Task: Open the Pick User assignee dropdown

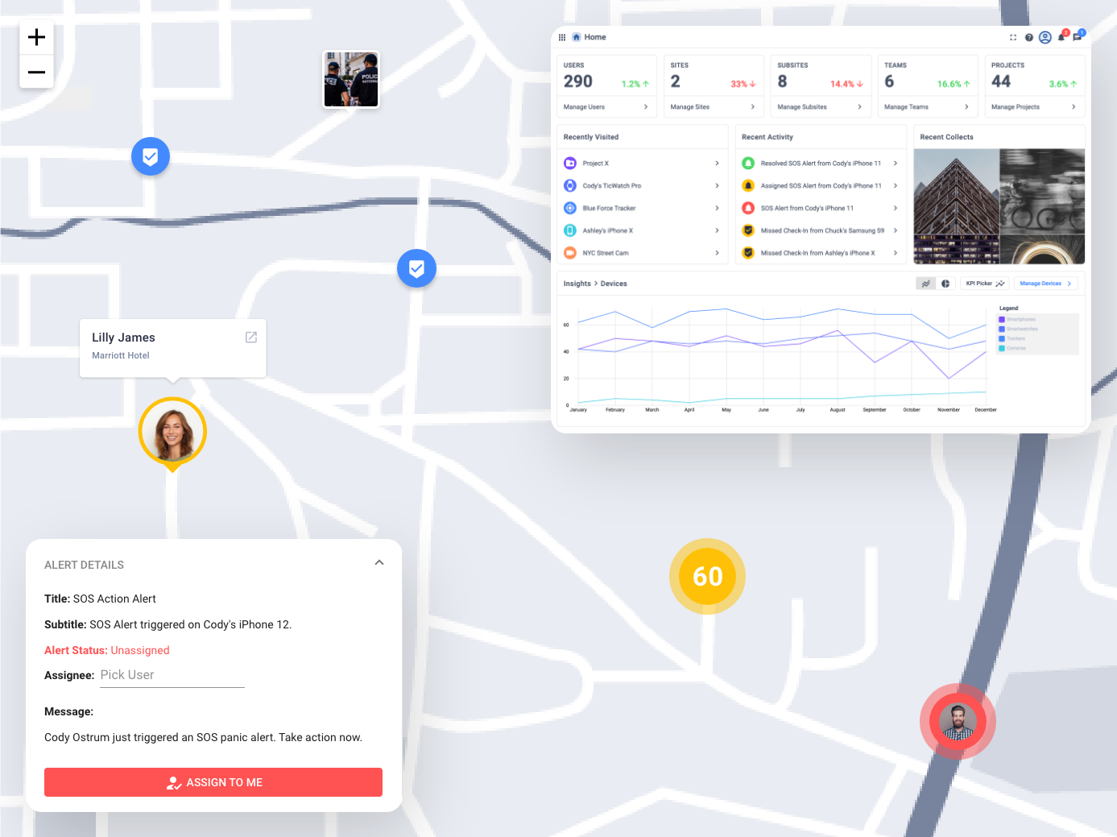Action: pos(172,675)
